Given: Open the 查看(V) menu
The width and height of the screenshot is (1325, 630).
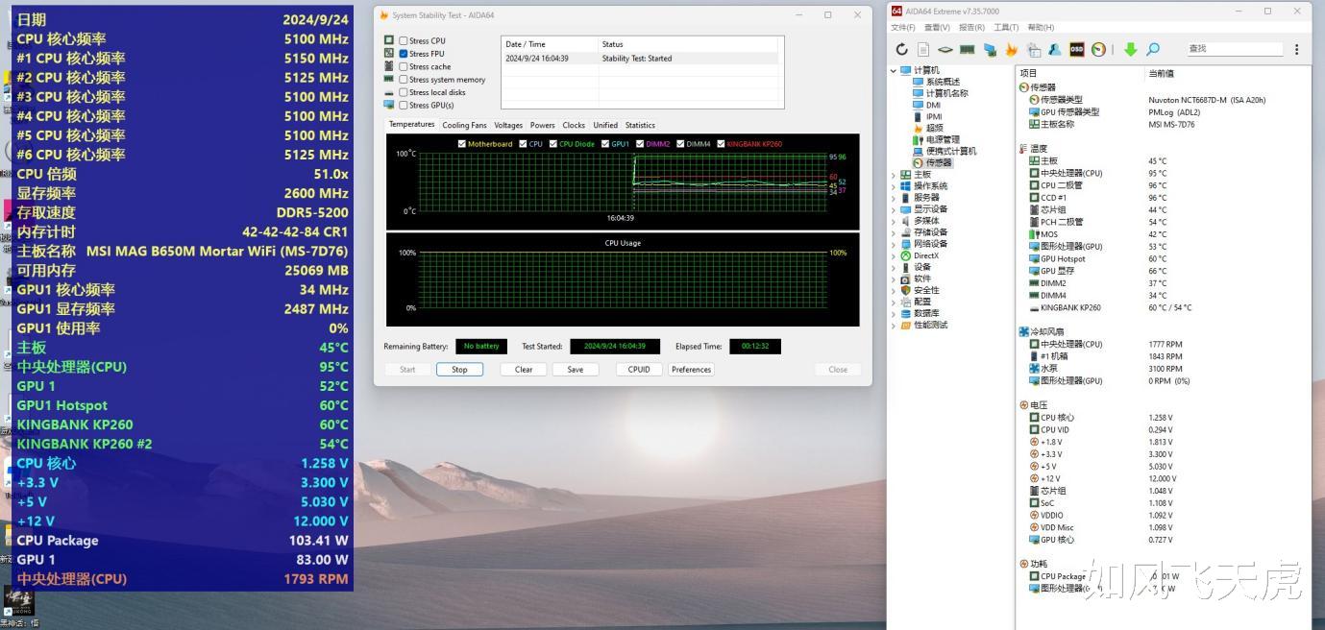Looking at the screenshot, I should (x=937, y=28).
